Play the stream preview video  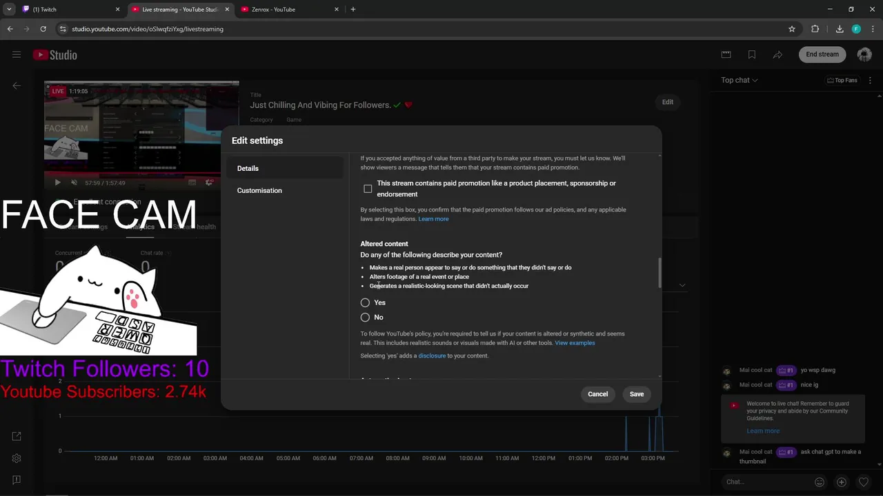coord(57,183)
